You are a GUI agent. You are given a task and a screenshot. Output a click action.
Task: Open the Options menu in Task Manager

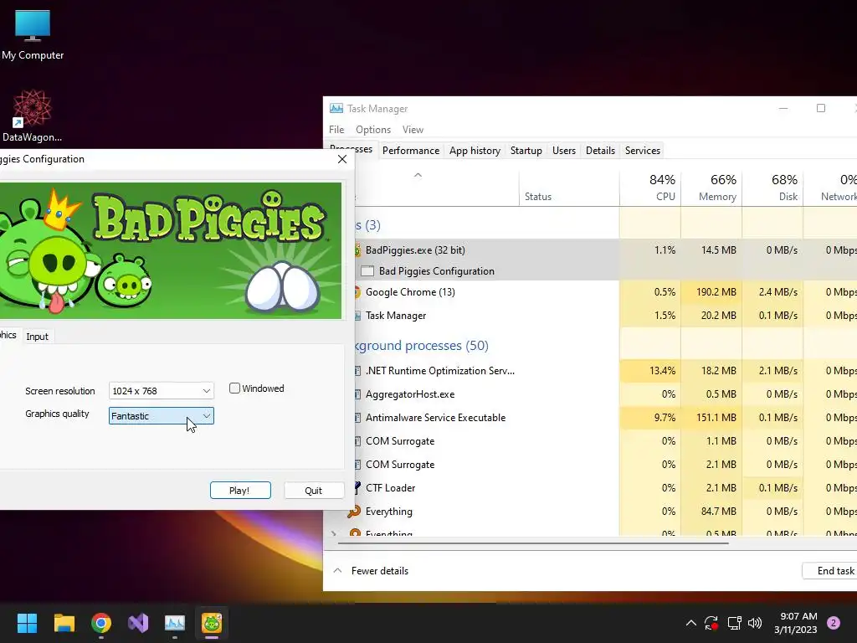coord(373,130)
